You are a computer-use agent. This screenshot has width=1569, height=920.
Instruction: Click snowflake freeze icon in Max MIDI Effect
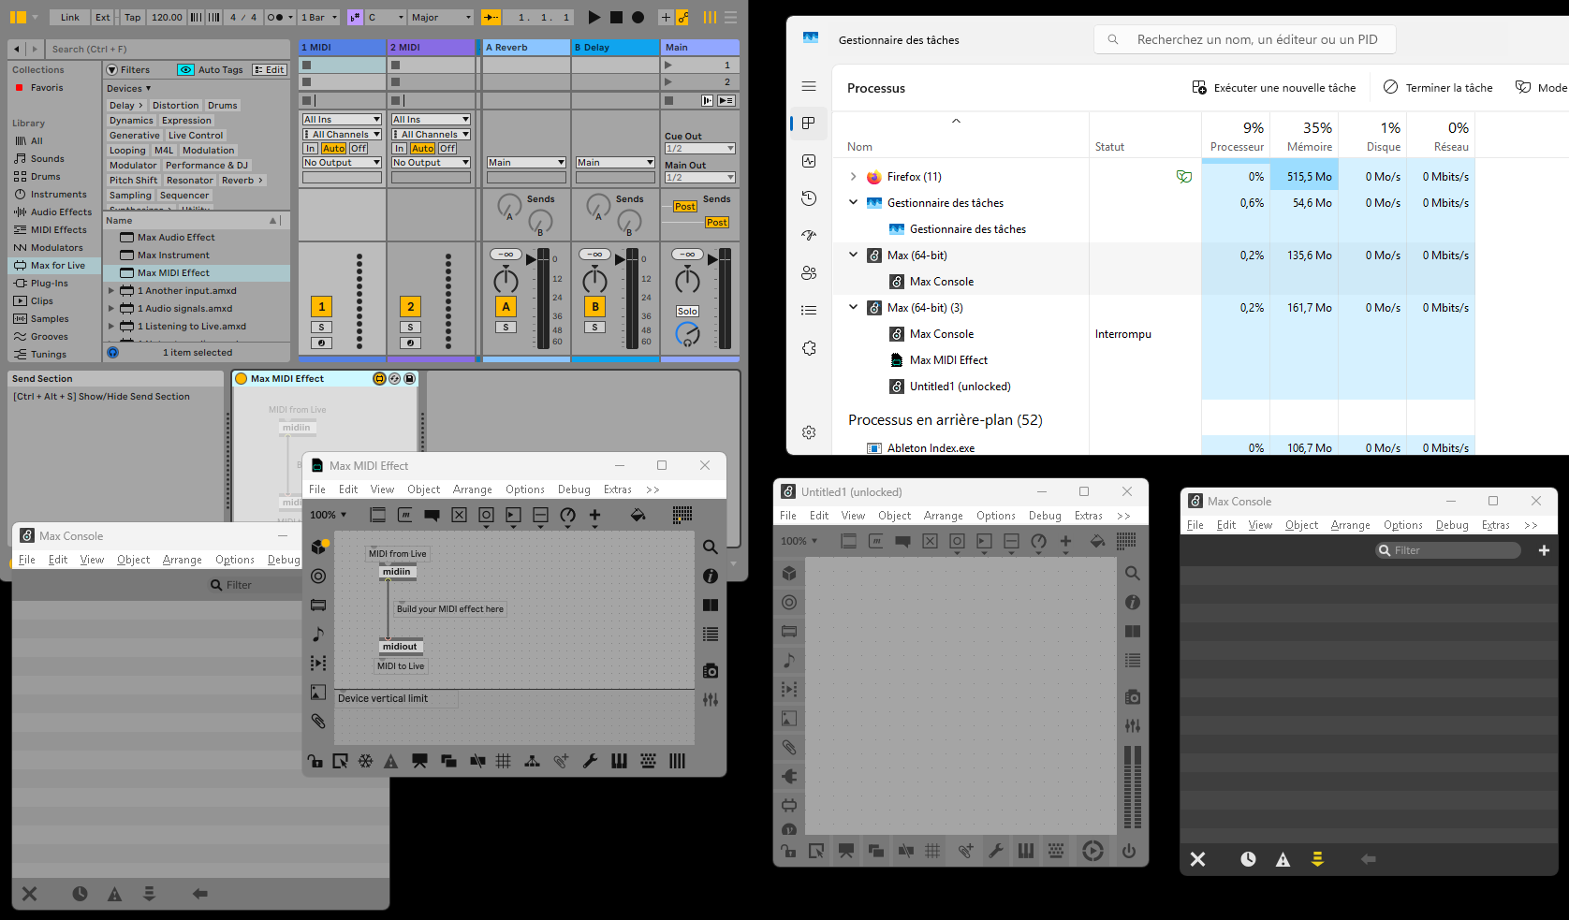pyautogui.click(x=366, y=761)
